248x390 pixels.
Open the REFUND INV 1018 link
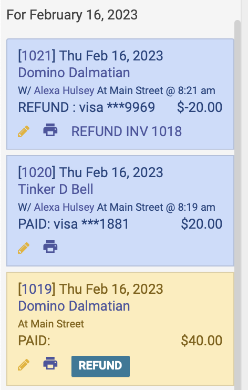pos(127,131)
